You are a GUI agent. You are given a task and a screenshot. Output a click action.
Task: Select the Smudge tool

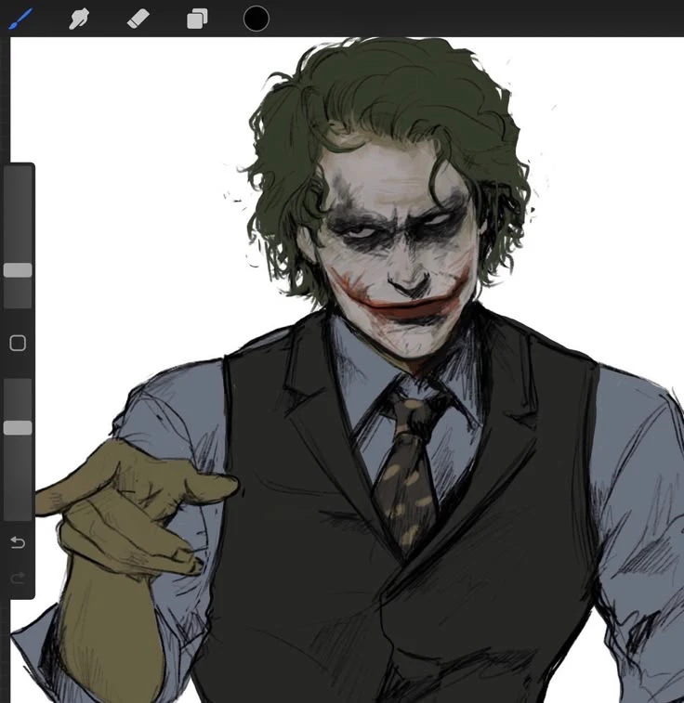tap(78, 20)
